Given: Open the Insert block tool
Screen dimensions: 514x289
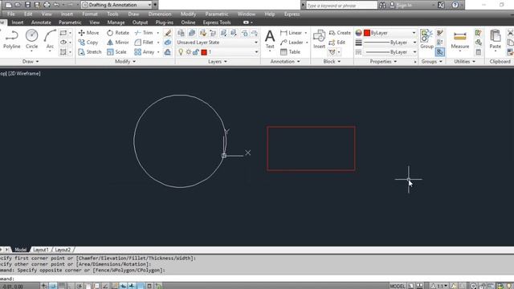Looking at the screenshot, I should (x=319, y=39).
